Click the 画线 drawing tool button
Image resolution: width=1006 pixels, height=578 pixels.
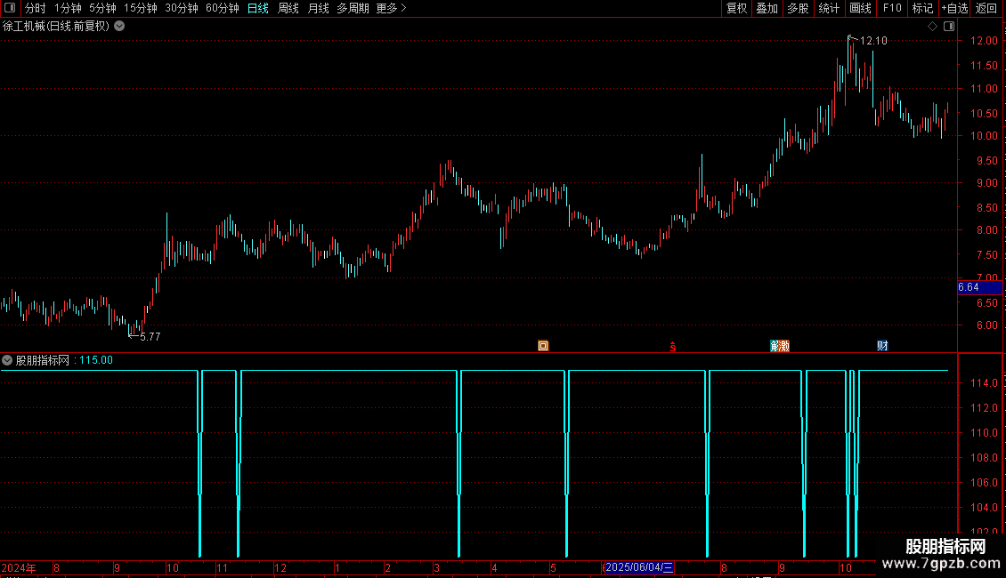(860, 8)
